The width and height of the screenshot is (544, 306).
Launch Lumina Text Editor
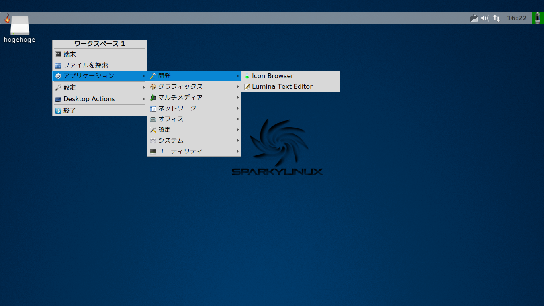(290, 86)
